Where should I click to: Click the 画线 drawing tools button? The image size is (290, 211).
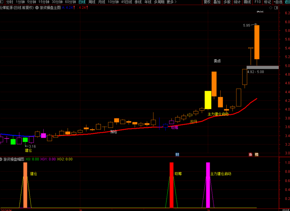(x=247, y=2)
